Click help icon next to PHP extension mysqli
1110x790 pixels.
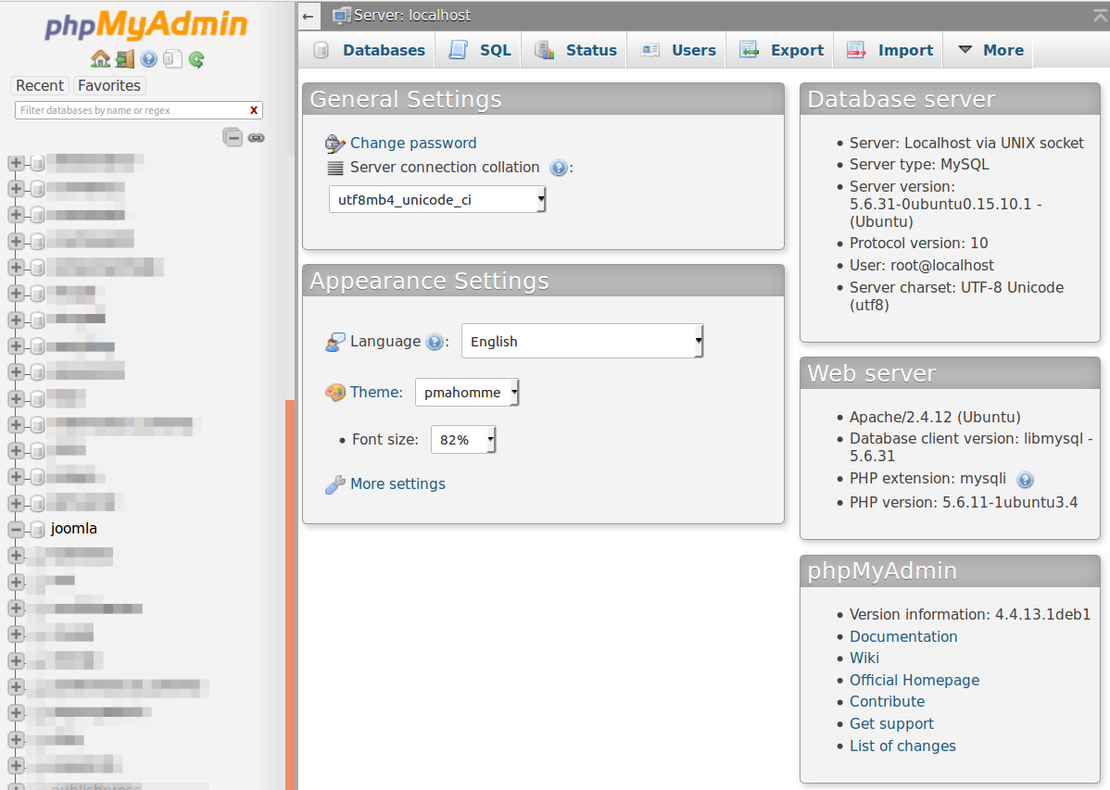click(1025, 480)
